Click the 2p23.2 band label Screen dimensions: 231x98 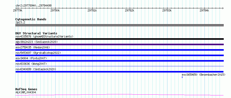coord(20,22)
